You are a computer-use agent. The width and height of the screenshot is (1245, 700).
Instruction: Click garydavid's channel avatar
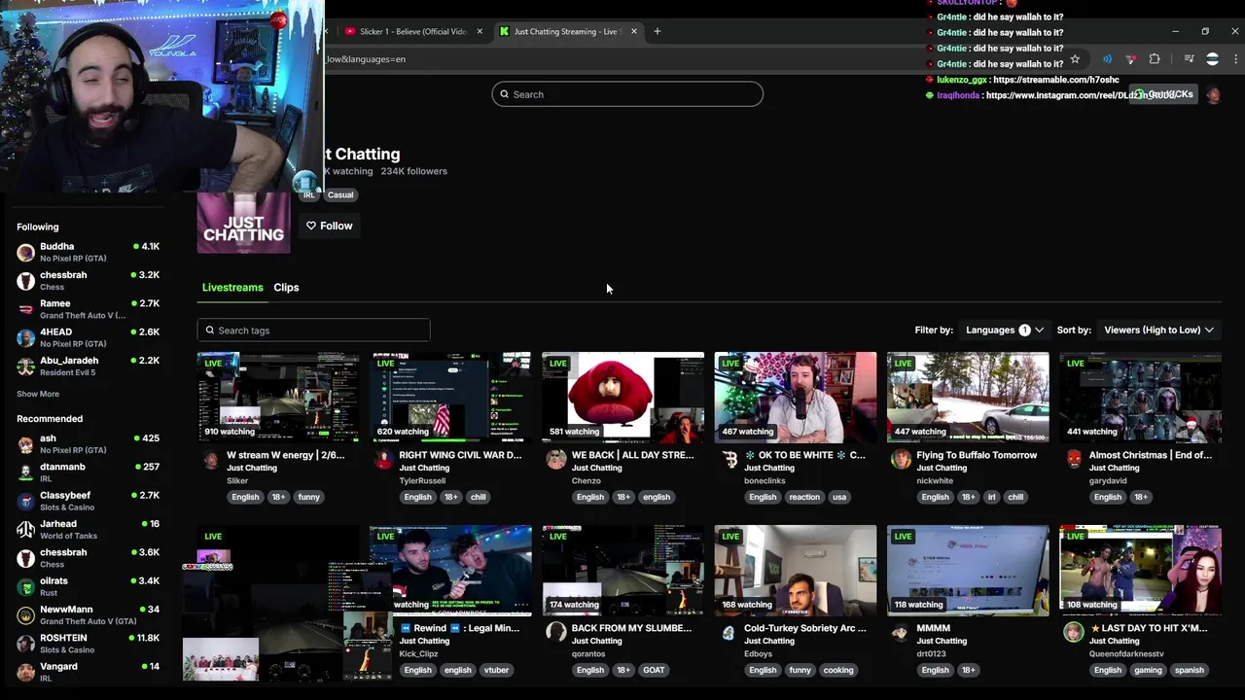click(1073, 460)
